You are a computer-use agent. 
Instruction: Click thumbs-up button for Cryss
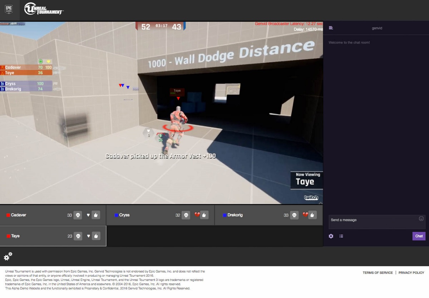pyautogui.click(x=204, y=215)
